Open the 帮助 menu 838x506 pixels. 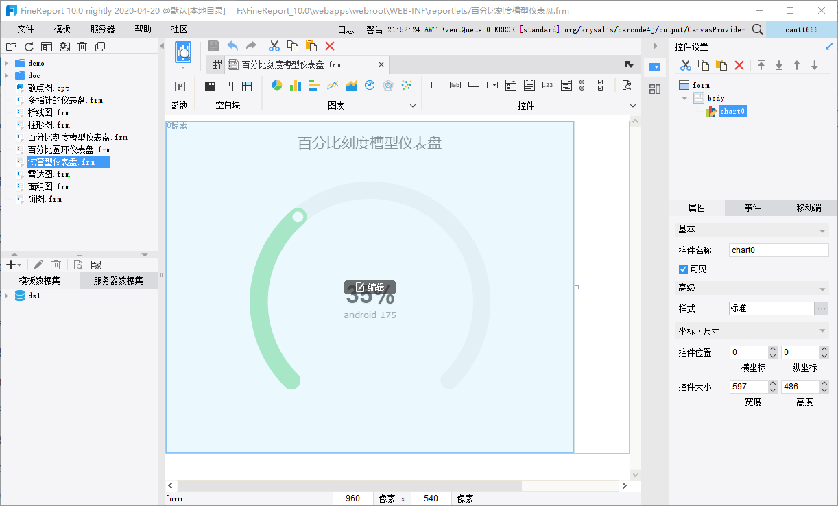pos(143,29)
